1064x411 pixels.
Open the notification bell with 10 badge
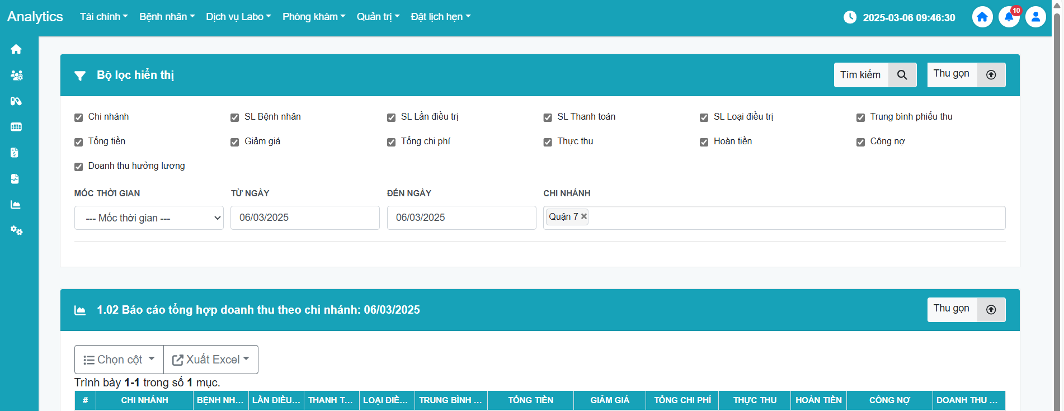(1009, 17)
